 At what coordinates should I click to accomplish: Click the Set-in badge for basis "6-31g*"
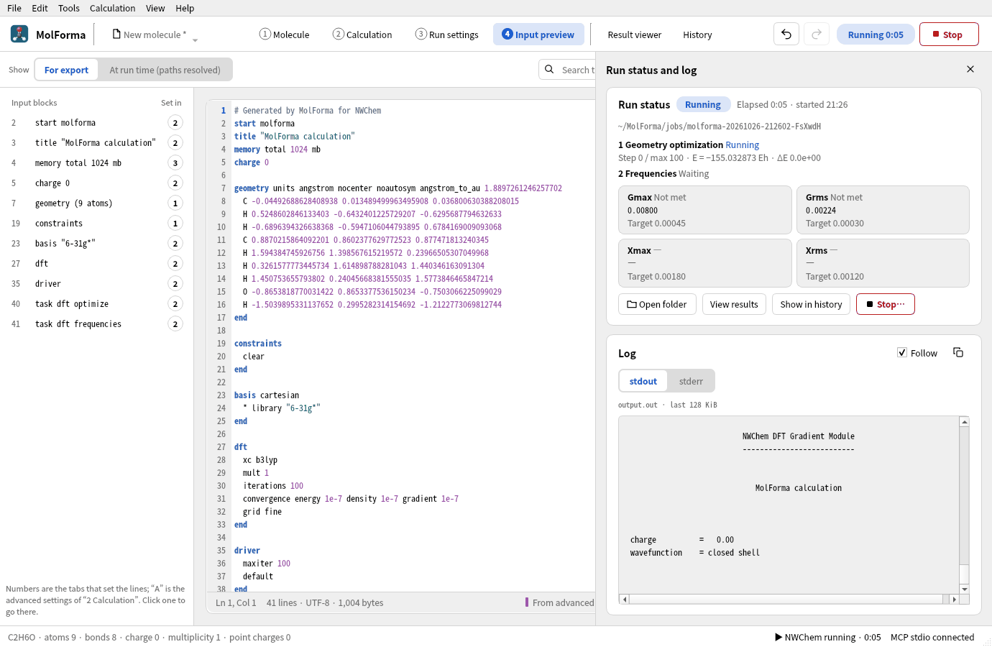tap(175, 244)
